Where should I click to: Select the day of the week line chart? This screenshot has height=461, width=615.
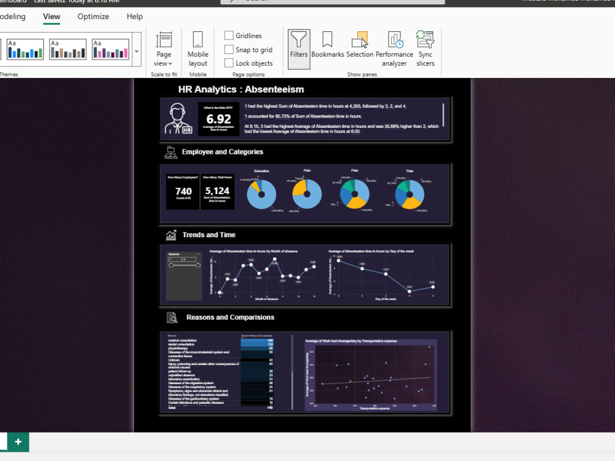[383, 274]
